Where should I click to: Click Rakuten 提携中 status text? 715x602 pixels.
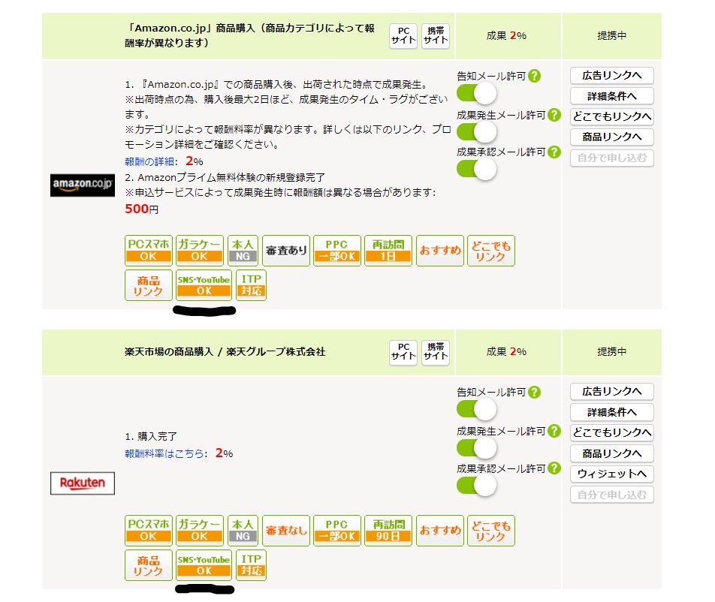[x=612, y=352]
